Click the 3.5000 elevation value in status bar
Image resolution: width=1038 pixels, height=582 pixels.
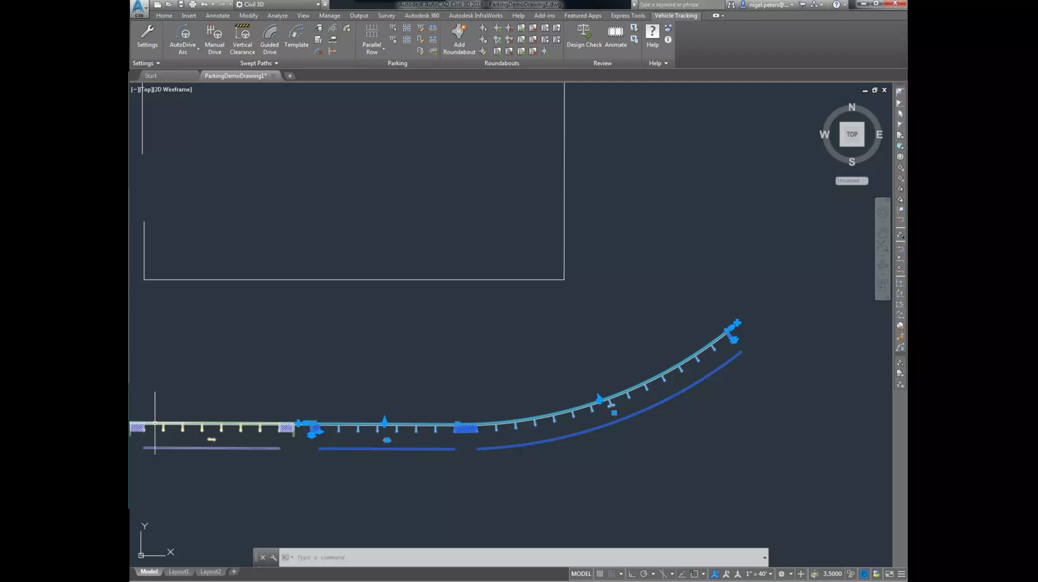coord(832,574)
